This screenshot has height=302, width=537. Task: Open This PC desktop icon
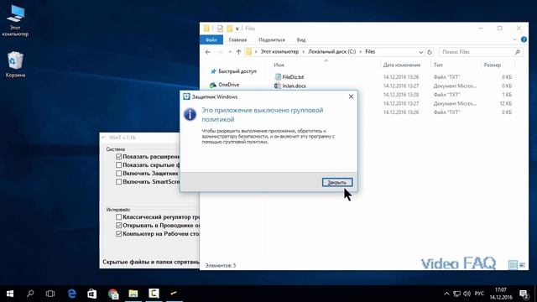(x=15, y=20)
